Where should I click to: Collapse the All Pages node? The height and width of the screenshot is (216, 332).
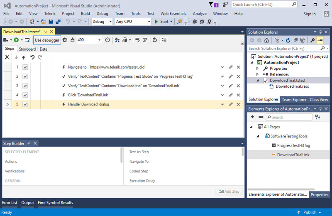251,127
